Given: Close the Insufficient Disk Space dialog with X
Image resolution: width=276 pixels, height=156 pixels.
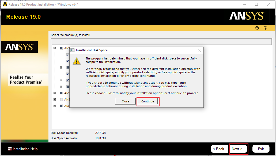Looking at the screenshot, I should click(199, 50).
